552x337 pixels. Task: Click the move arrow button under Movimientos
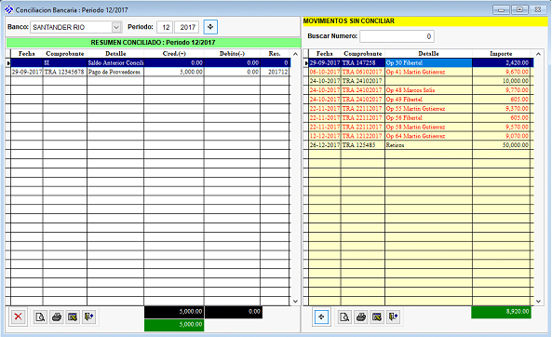coord(321,317)
